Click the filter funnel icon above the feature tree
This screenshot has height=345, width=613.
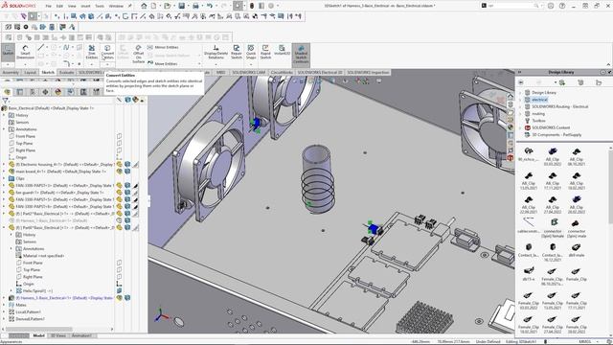5,101
